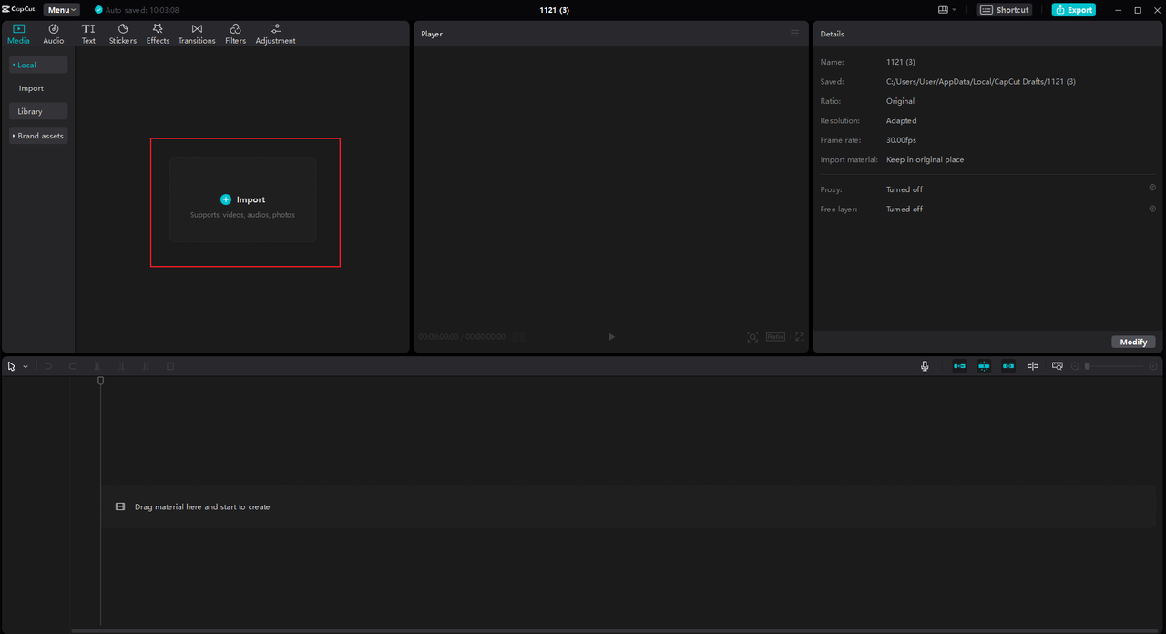Switch to the Text tab
Screen dimensions: 1166x634
[88, 34]
